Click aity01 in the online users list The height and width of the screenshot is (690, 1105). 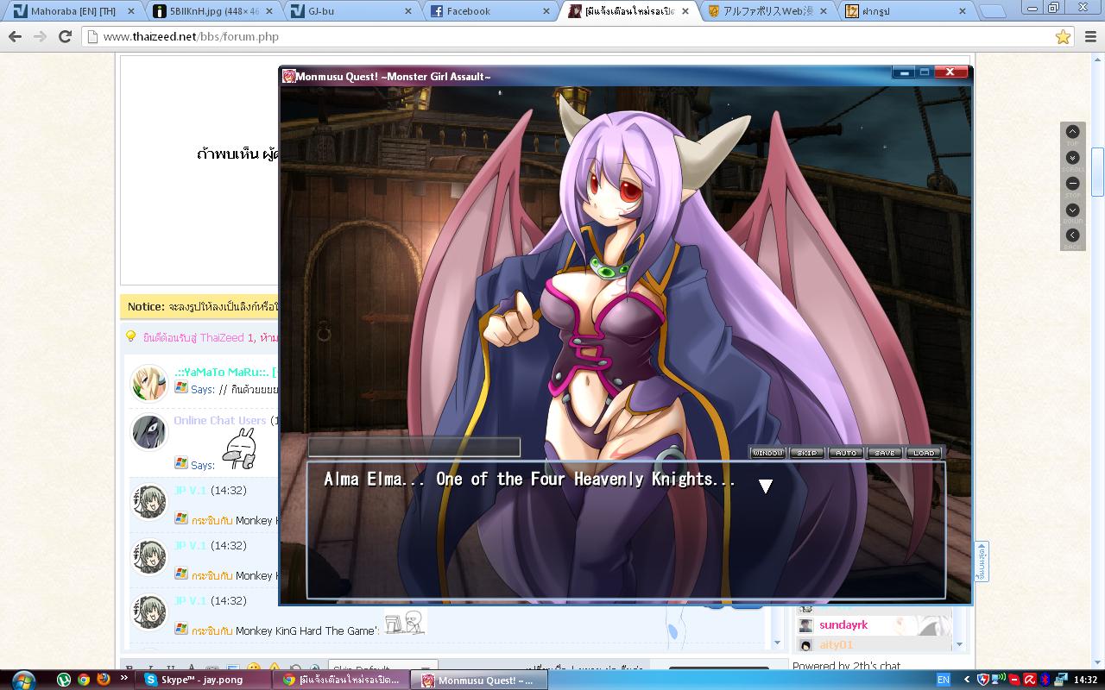(836, 644)
